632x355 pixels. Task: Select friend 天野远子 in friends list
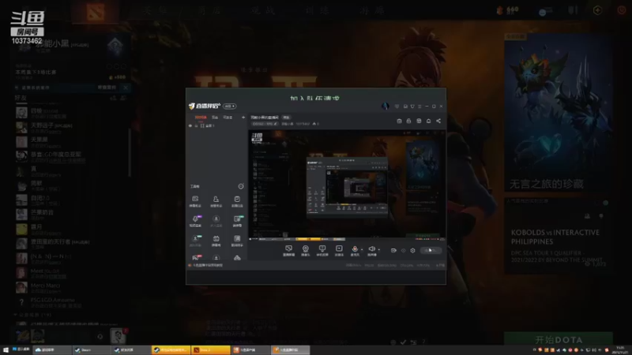72,127
